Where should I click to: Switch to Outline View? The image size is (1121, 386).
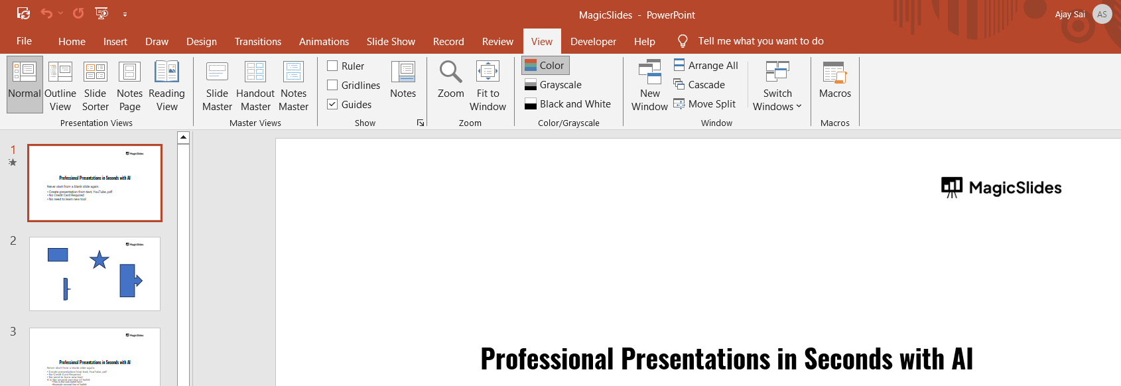[x=60, y=86]
